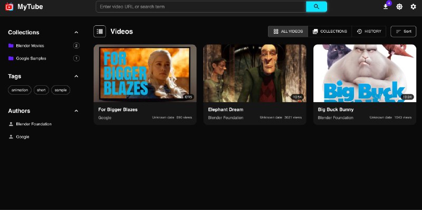This screenshot has width=422, height=210.
Task: Filter by the sample tag
Action: pyautogui.click(x=61, y=90)
